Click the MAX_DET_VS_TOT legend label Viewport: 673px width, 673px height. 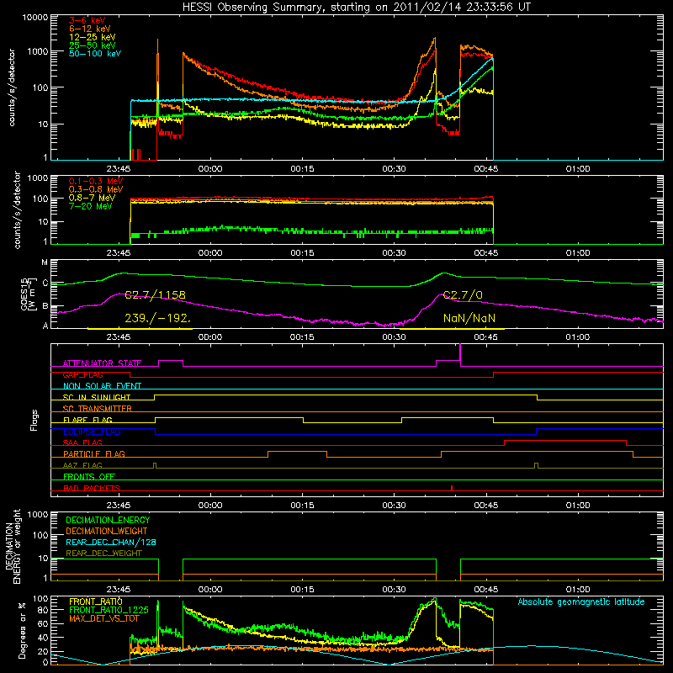tap(103, 618)
